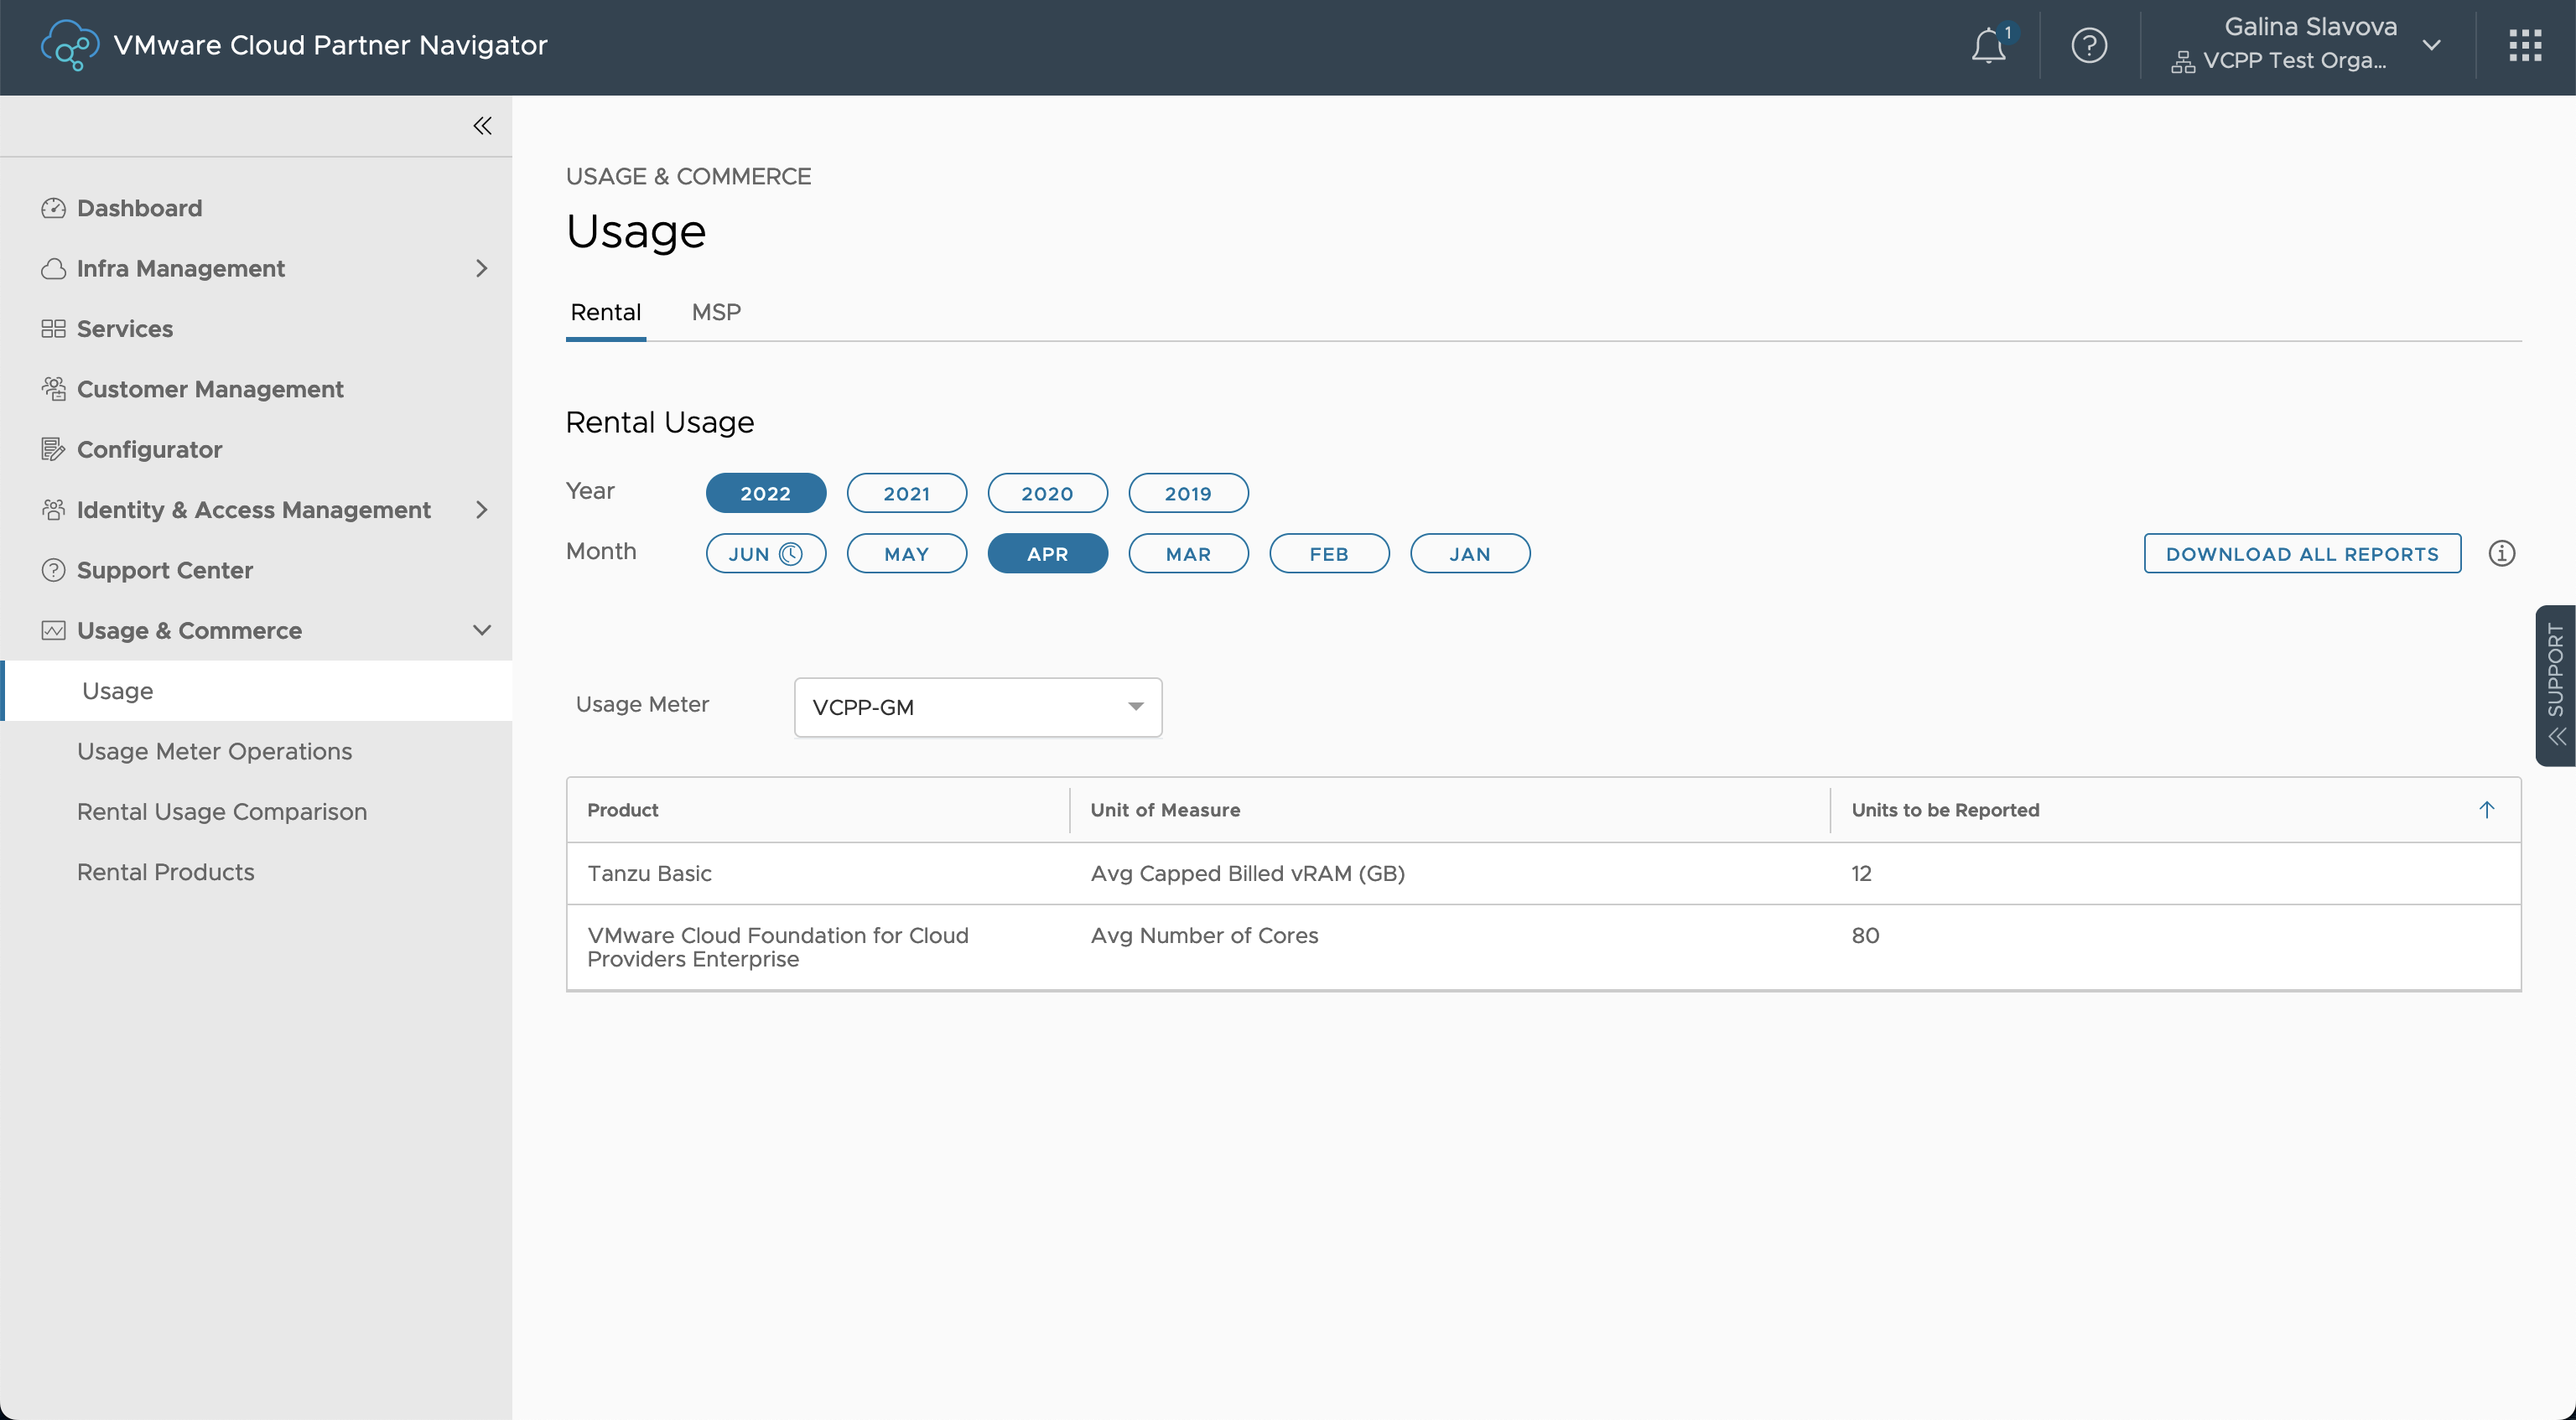Select the 2021 year filter
2576x1420 pixels.
tap(906, 493)
